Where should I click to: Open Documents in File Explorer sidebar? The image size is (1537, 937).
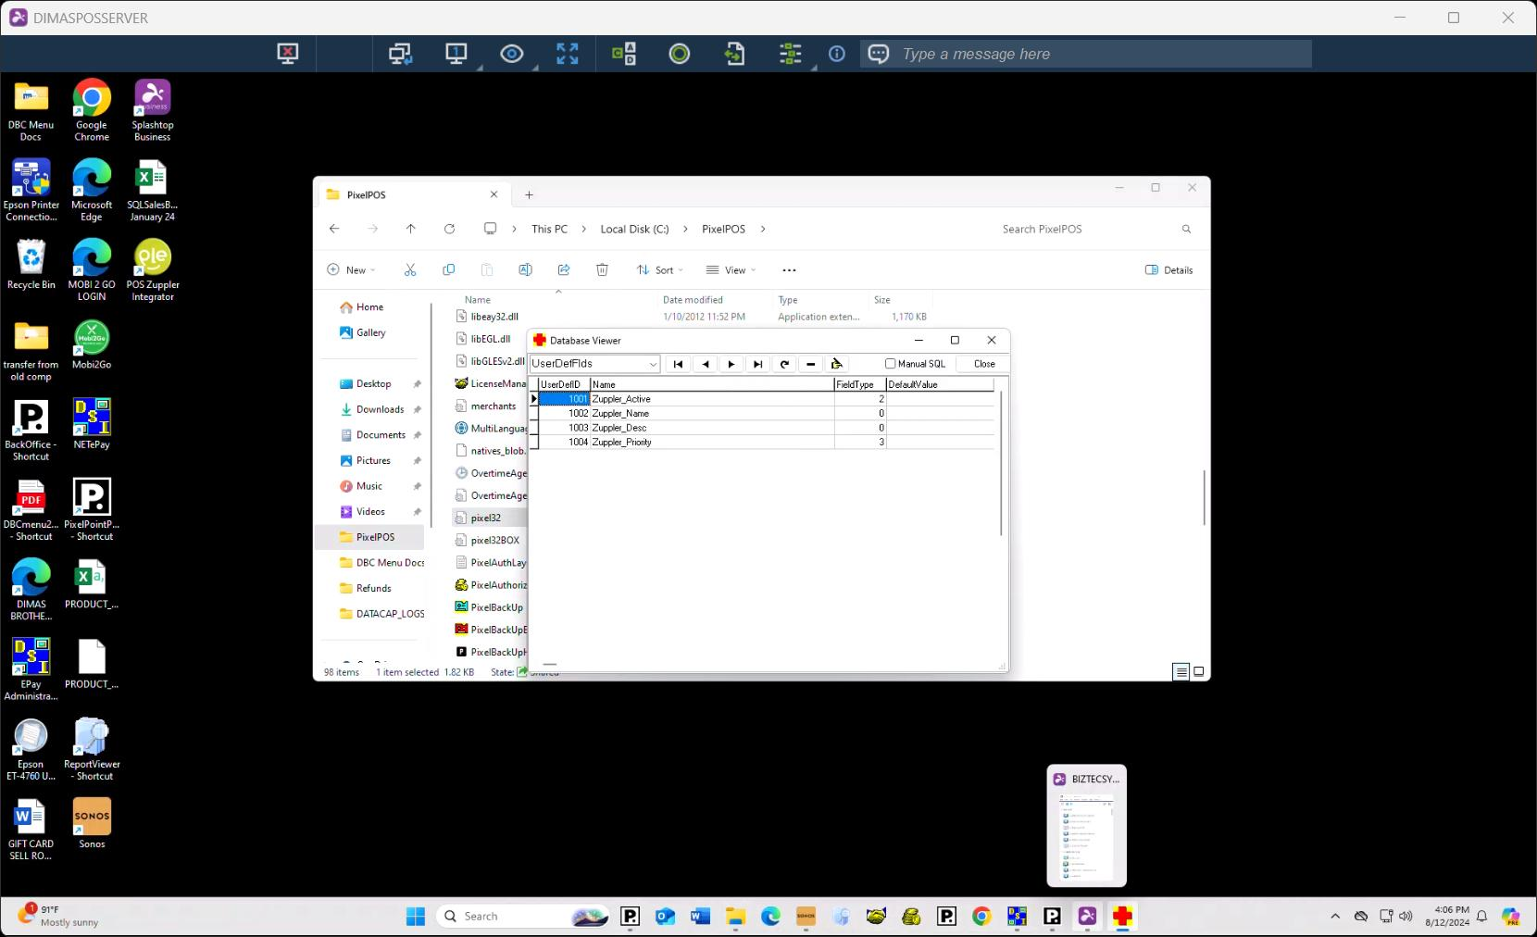pos(380,435)
